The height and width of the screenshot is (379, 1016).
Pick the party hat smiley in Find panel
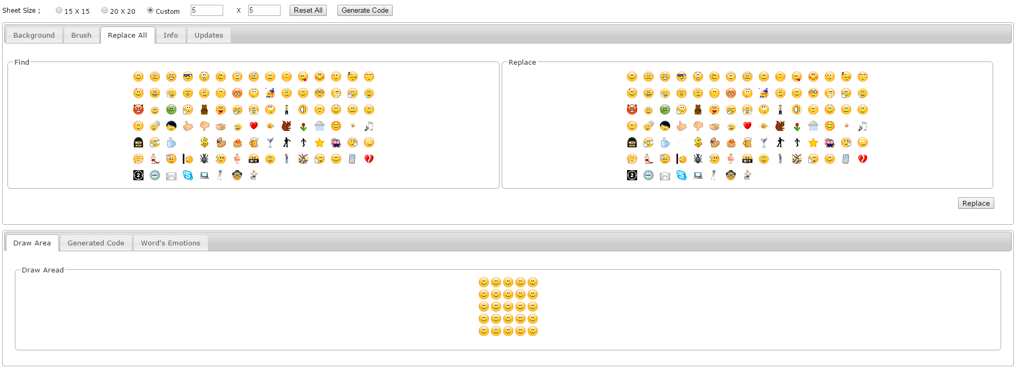[270, 93]
